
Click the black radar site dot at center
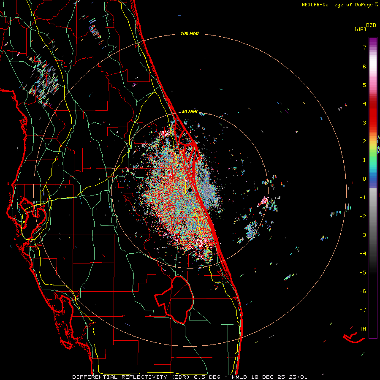pyautogui.click(x=190, y=190)
